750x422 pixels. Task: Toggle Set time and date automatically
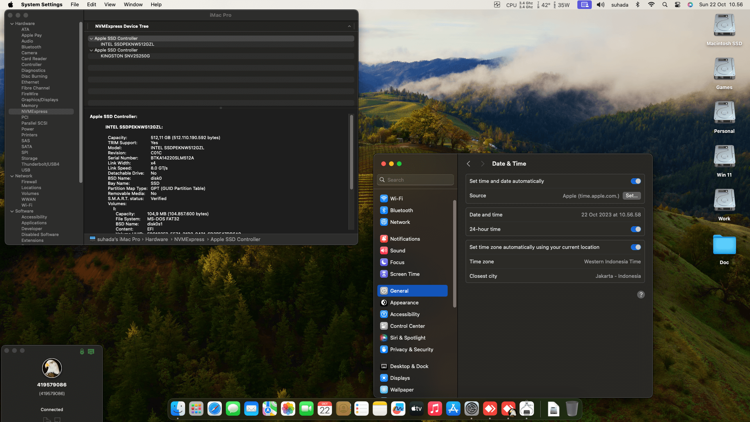pyautogui.click(x=636, y=181)
